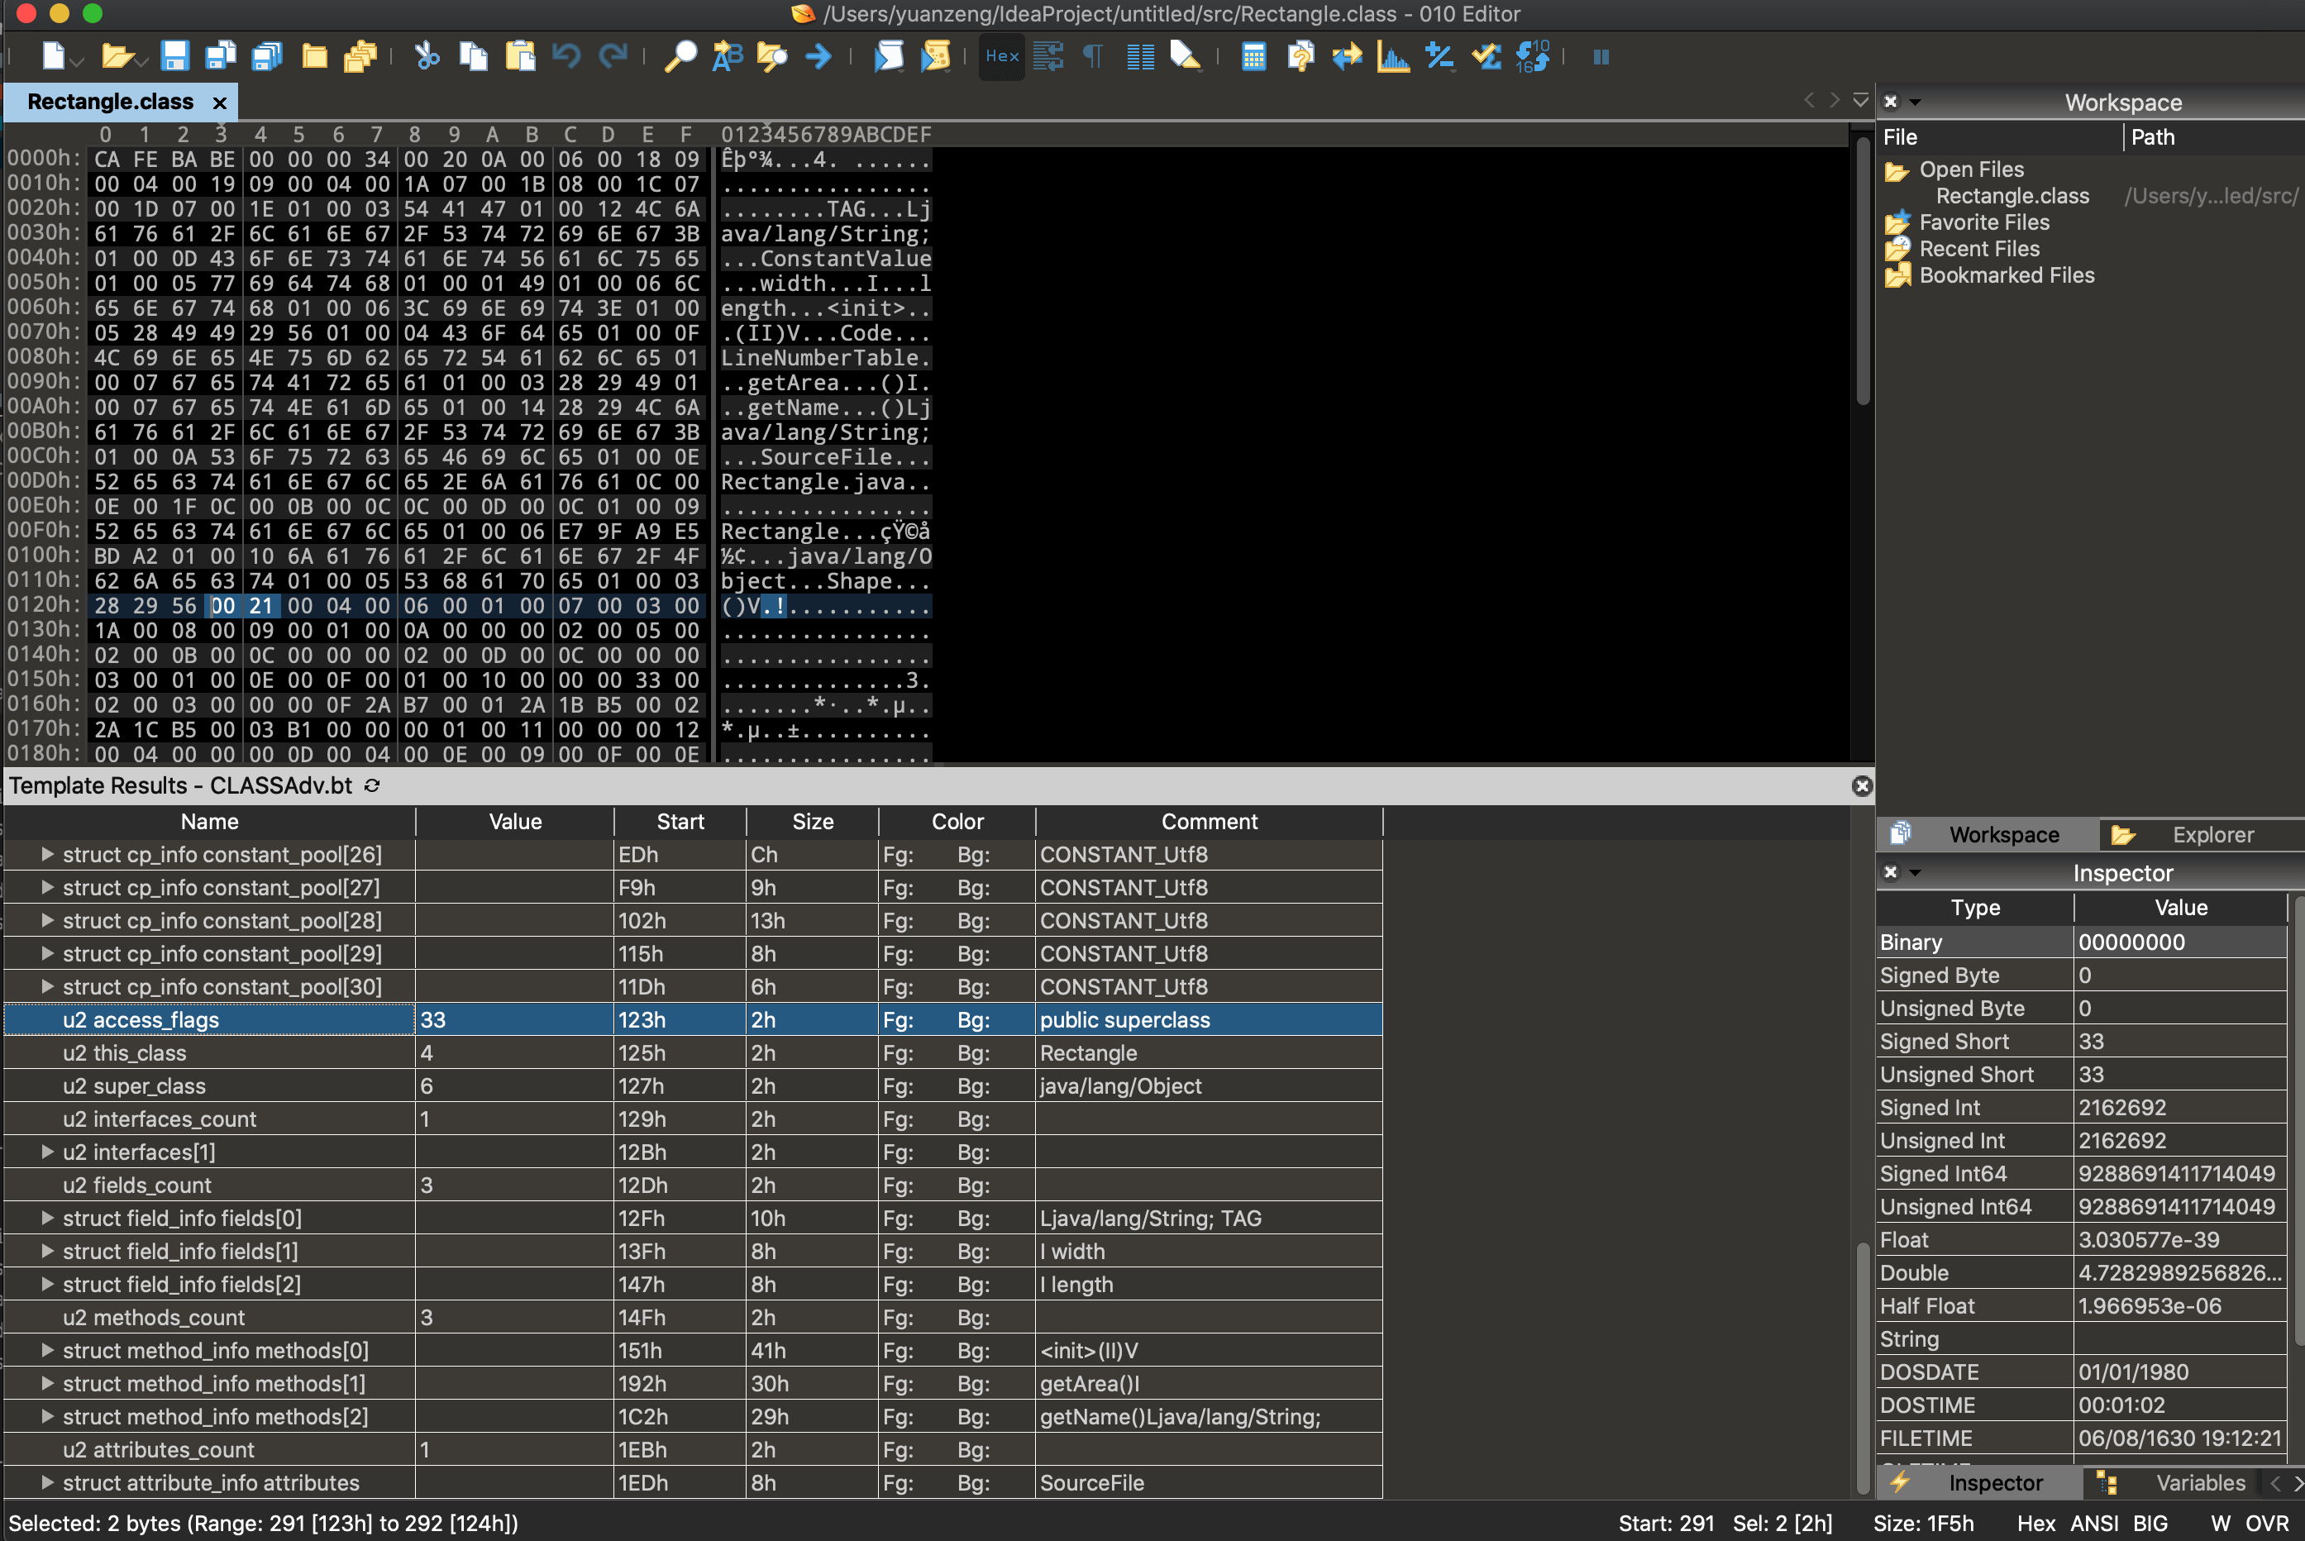
Task: Toggle the Hex edit-as mode button
Action: pos(1001,56)
